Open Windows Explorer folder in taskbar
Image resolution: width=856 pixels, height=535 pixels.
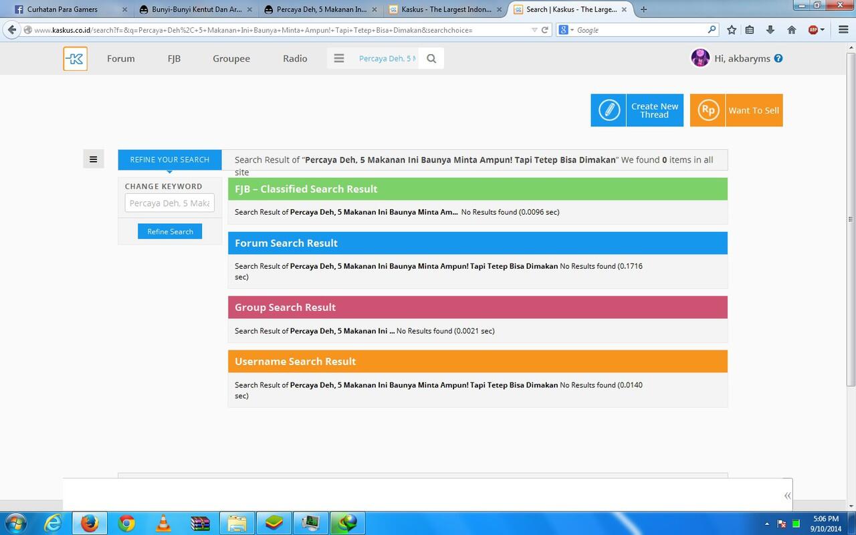tap(237, 523)
